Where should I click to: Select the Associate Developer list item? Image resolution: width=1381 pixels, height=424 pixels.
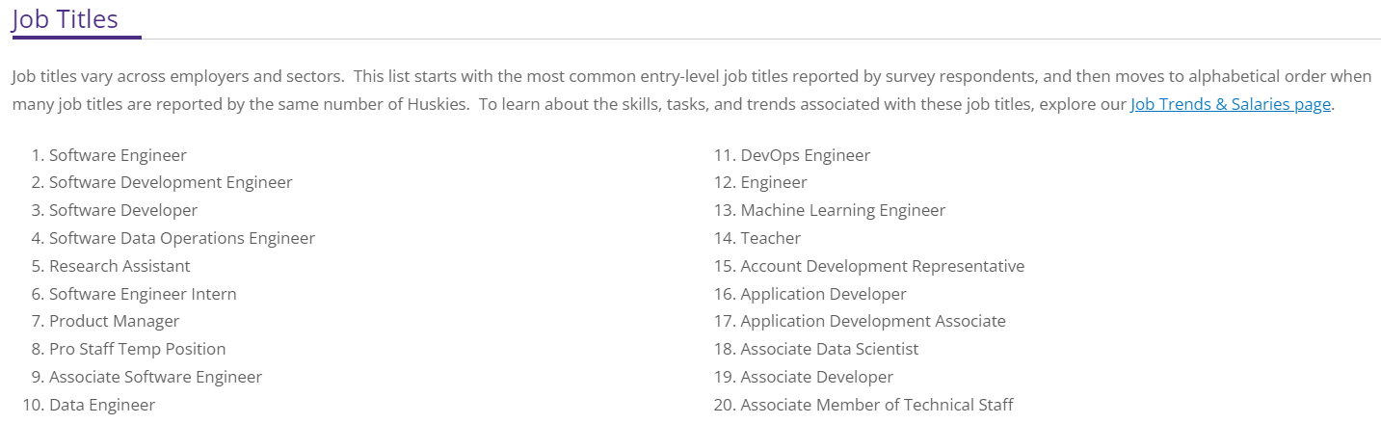(816, 377)
